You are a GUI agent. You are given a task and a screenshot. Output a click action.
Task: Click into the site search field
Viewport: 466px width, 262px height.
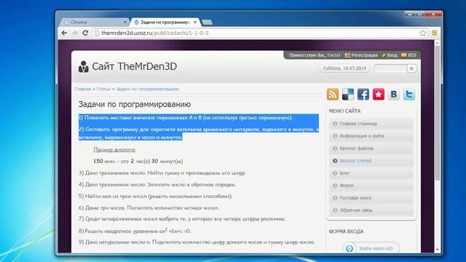tap(390, 68)
